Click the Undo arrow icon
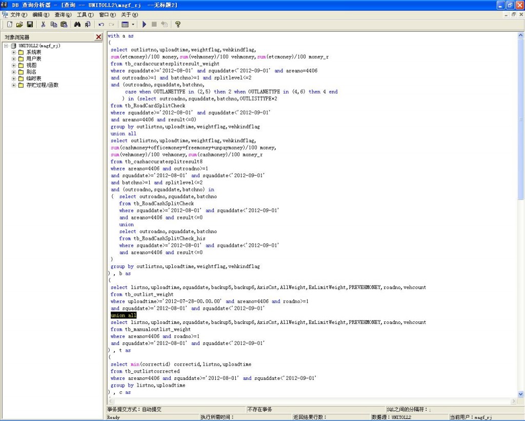Screen dimensions: 525x421 point(101,24)
